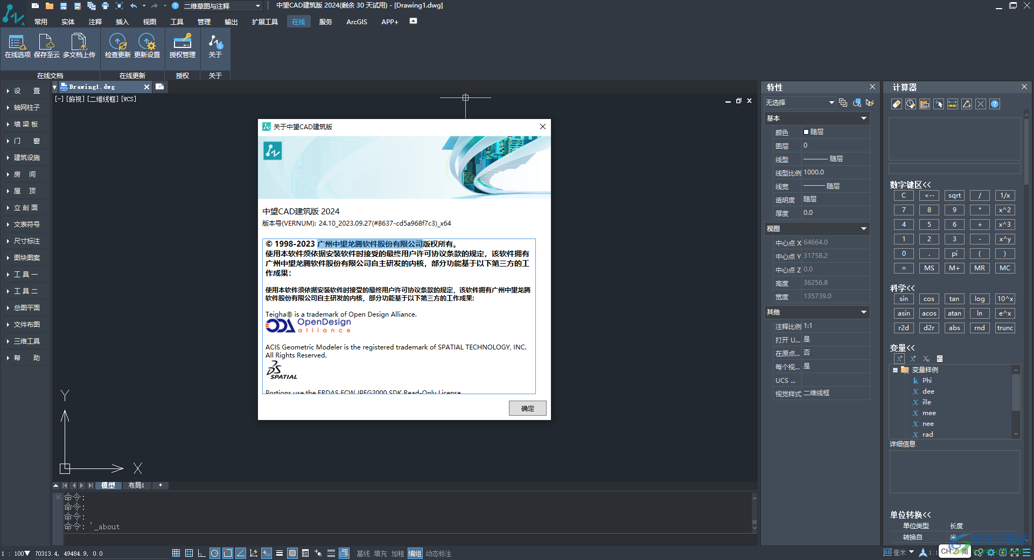The height and width of the screenshot is (560, 1034).
Task: Open the 二维草图与注释 workspace dropdown
Action: click(x=222, y=6)
